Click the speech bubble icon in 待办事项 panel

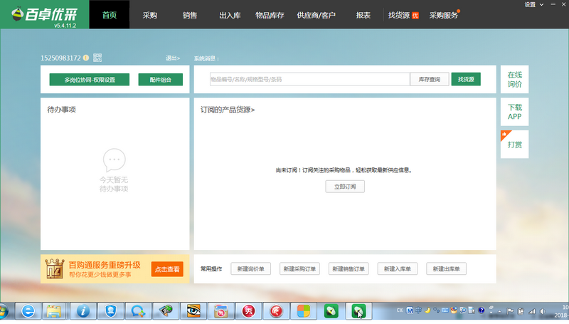(114, 160)
